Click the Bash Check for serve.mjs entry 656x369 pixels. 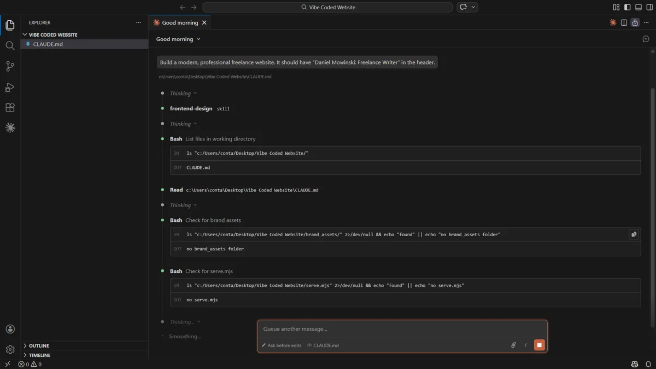coord(201,271)
